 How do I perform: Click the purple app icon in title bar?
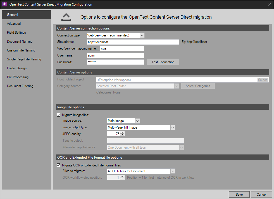pos(4,4)
